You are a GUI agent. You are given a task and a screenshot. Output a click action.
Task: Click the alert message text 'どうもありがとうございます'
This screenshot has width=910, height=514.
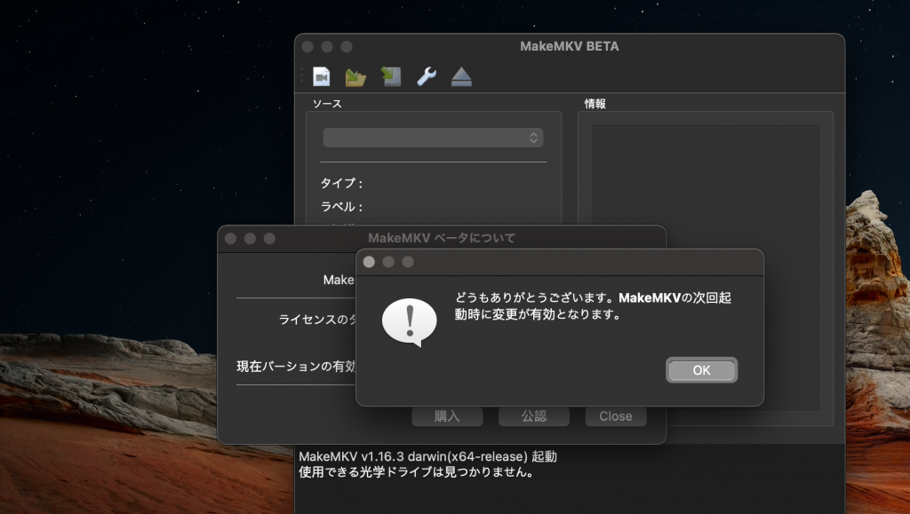[531, 298]
